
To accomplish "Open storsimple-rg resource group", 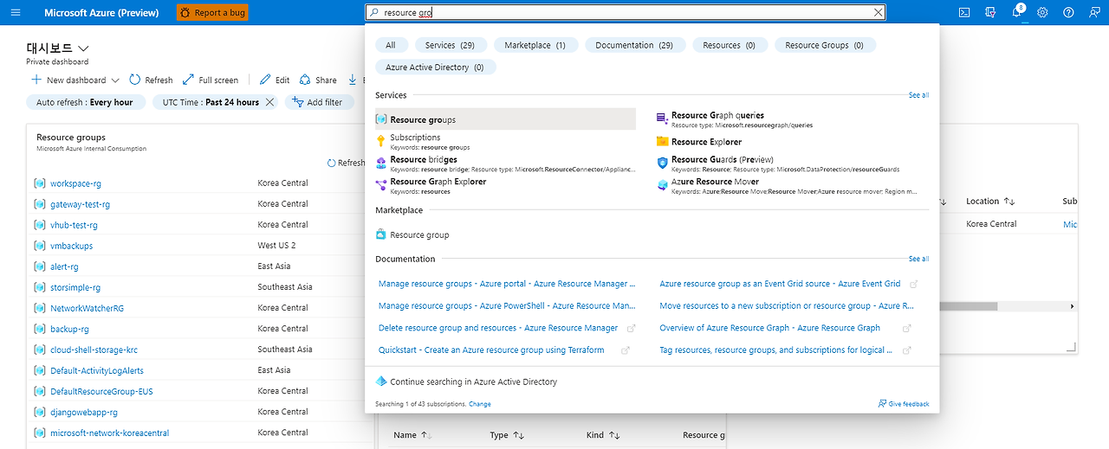I will click(x=75, y=287).
